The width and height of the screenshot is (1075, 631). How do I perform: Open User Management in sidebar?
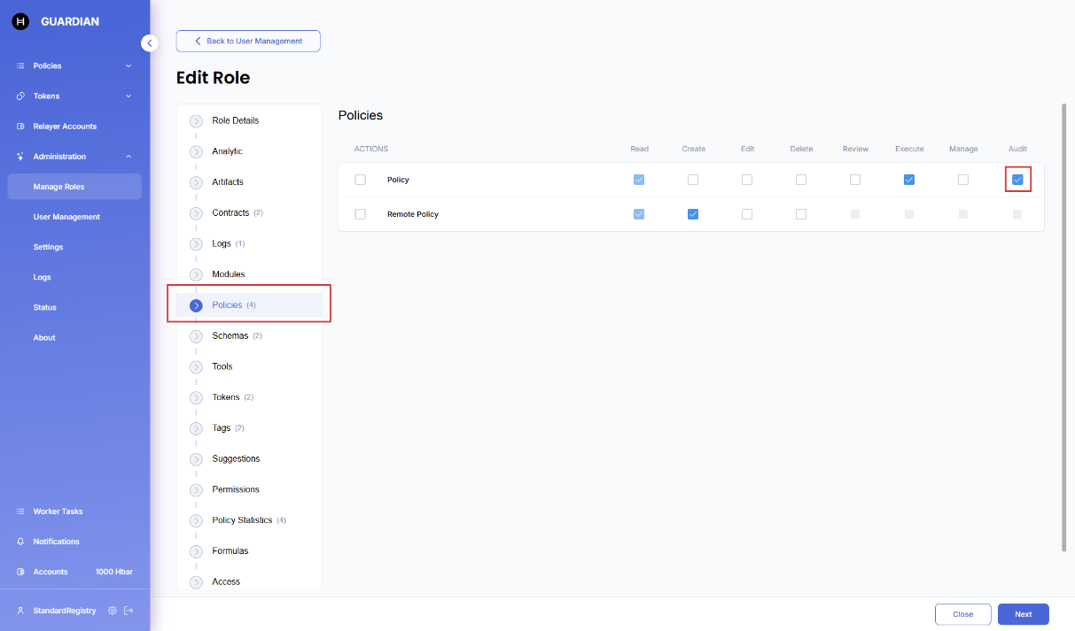(66, 217)
